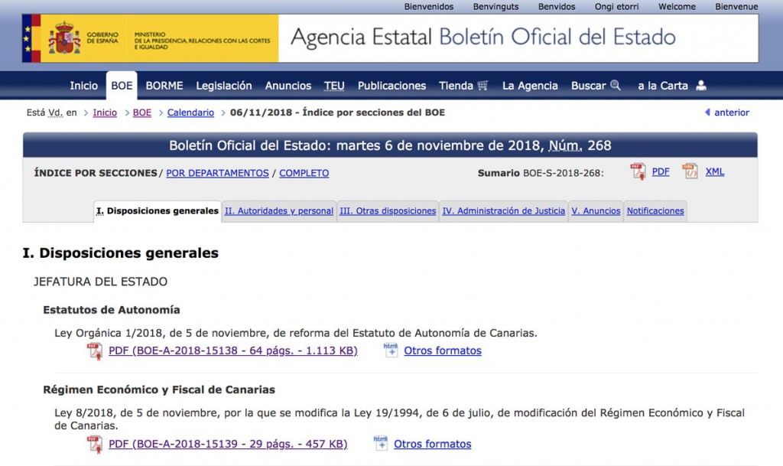The image size is (783, 466).
Task: Switch to II. Autoridades y personal tab
Action: pos(279,210)
